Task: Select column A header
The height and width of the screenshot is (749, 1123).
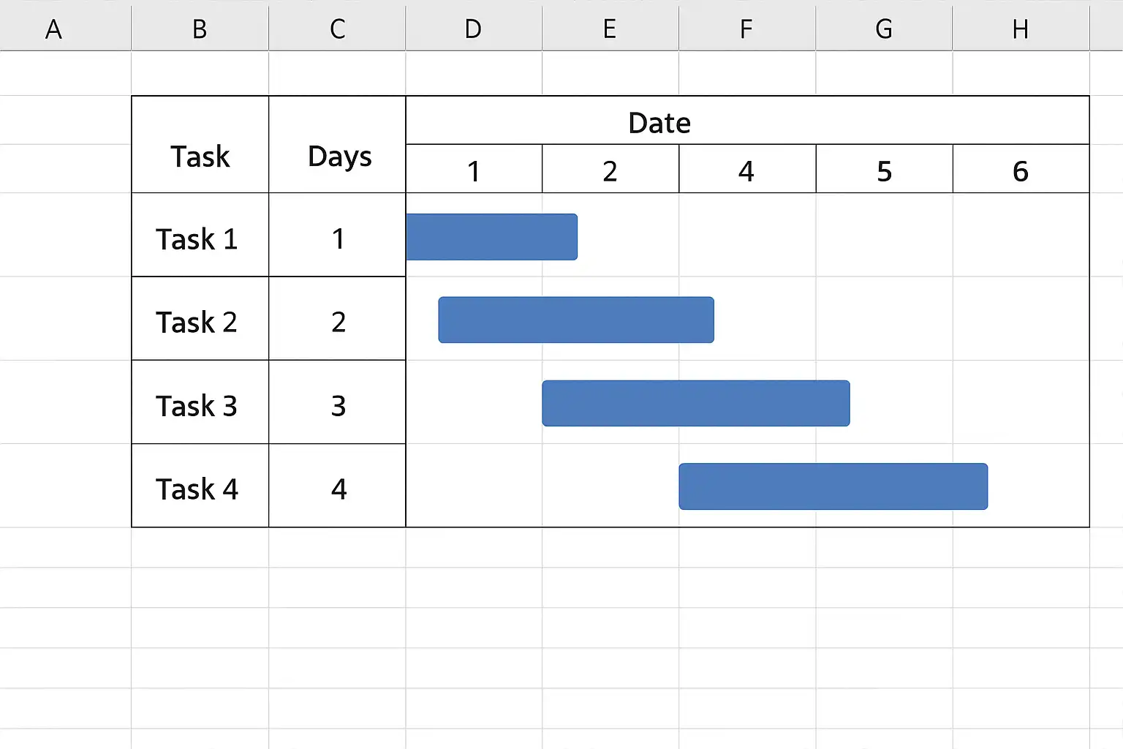Action: click(53, 29)
